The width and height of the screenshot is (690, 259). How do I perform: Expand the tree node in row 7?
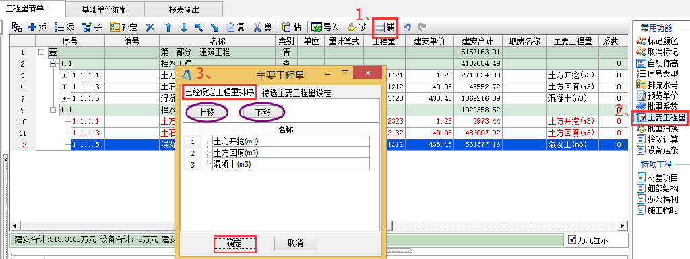pos(65,98)
